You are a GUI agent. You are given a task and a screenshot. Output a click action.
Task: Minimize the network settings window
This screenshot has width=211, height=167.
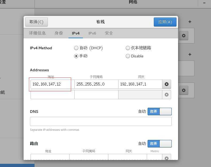(x=204, y=3)
